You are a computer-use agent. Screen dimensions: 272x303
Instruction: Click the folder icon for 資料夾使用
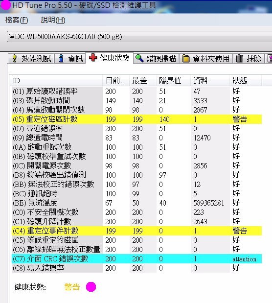coord(186,59)
